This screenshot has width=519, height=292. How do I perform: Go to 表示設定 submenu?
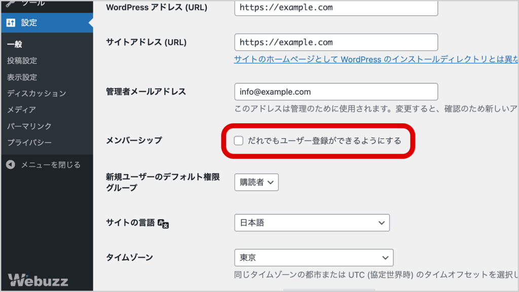point(22,77)
